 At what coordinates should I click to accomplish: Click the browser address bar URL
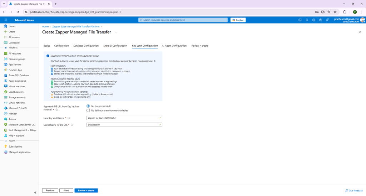[x=75, y=12]
